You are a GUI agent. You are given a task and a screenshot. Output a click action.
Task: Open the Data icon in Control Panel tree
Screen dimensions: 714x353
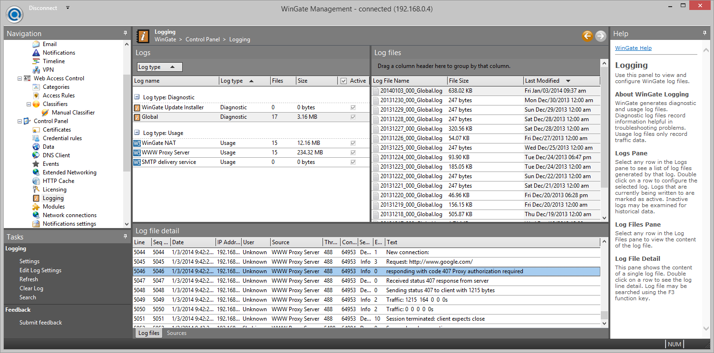coord(36,147)
